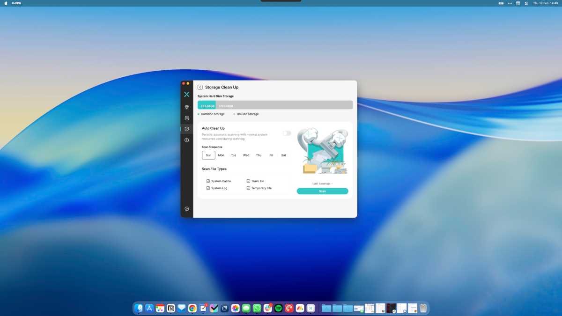The width and height of the screenshot is (562, 316).
Task: Click the Common Storage segment of the storage bar
Action: click(207, 106)
